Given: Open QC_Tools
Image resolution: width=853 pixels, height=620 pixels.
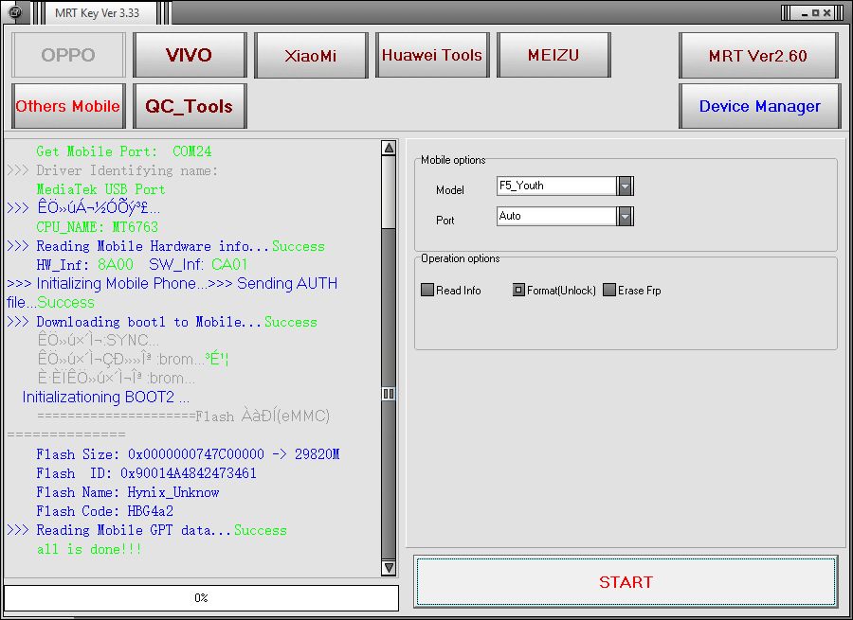Looking at the screenshot, I should point(190,106).
